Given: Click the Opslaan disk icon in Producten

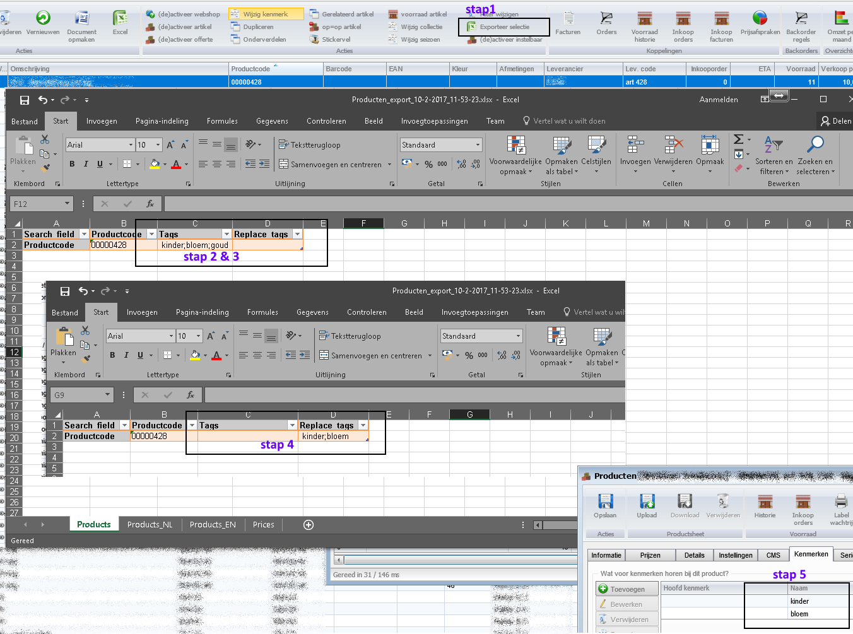Looking at the screenshot, I should (x=605, y=502).
